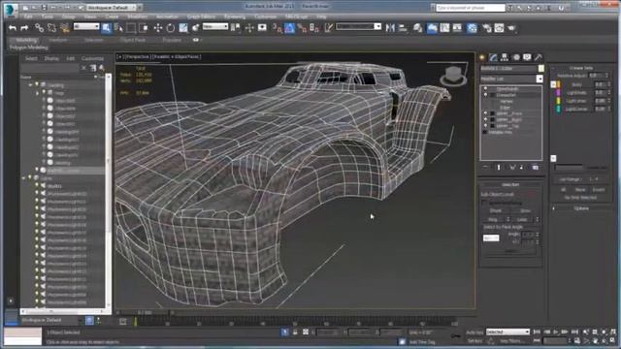The width and height of the screenshot is (621, 349).
Task: Click the Play Animation button
Action: pos(556,332)
